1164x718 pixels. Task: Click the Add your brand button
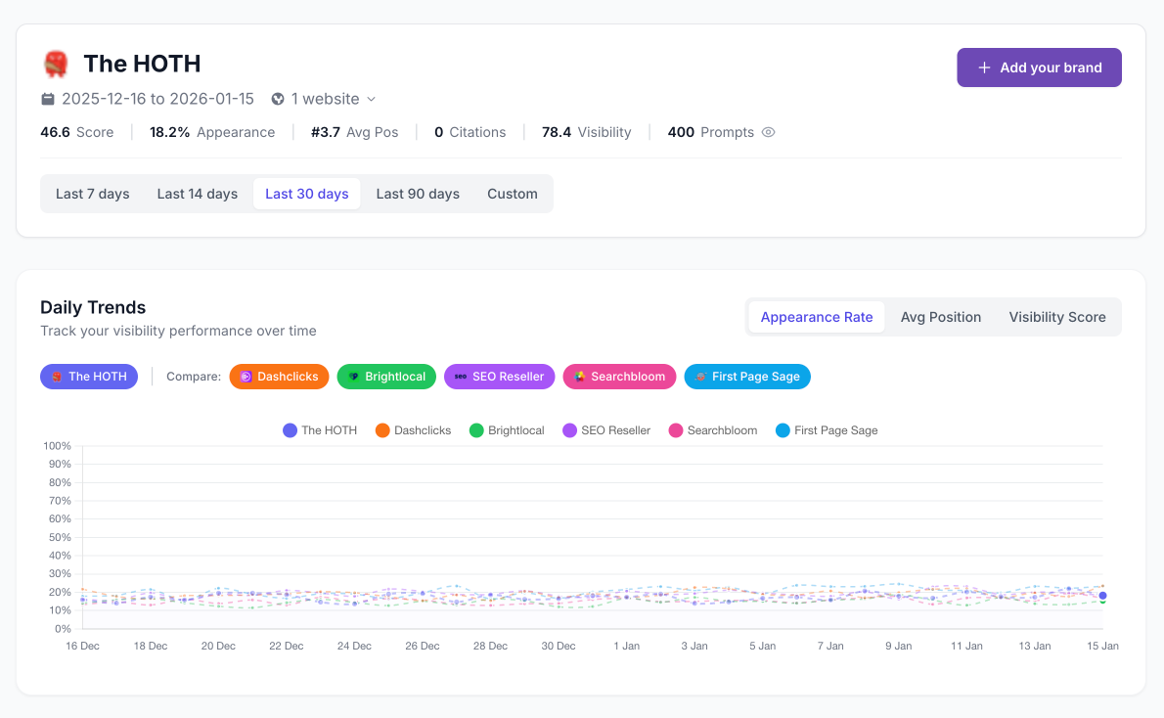point(1039,67)
